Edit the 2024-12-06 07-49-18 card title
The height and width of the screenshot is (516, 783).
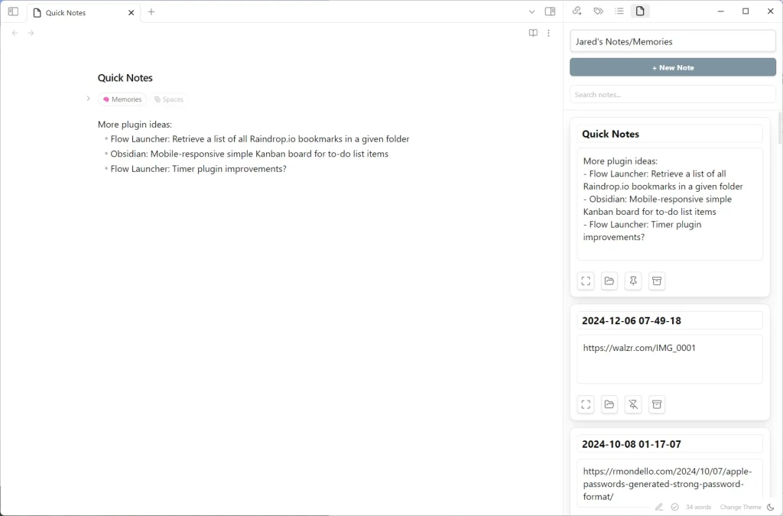[x=670, y=320]
